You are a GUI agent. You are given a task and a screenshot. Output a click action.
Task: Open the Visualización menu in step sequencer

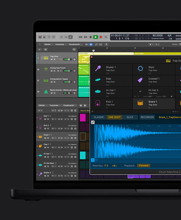click(x=70, y=106)
